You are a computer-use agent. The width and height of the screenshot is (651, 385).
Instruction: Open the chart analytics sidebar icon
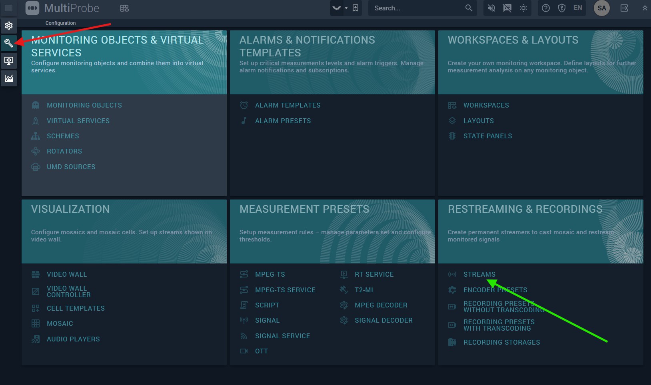pos(9,78)
